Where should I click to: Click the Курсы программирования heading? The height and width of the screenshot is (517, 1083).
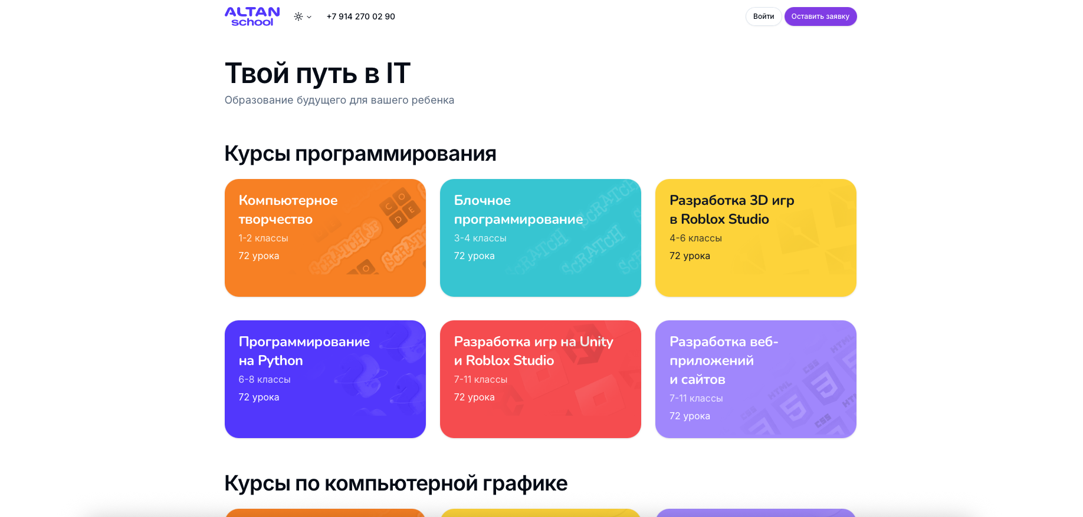pyautogui.click(x=360, y=154)
